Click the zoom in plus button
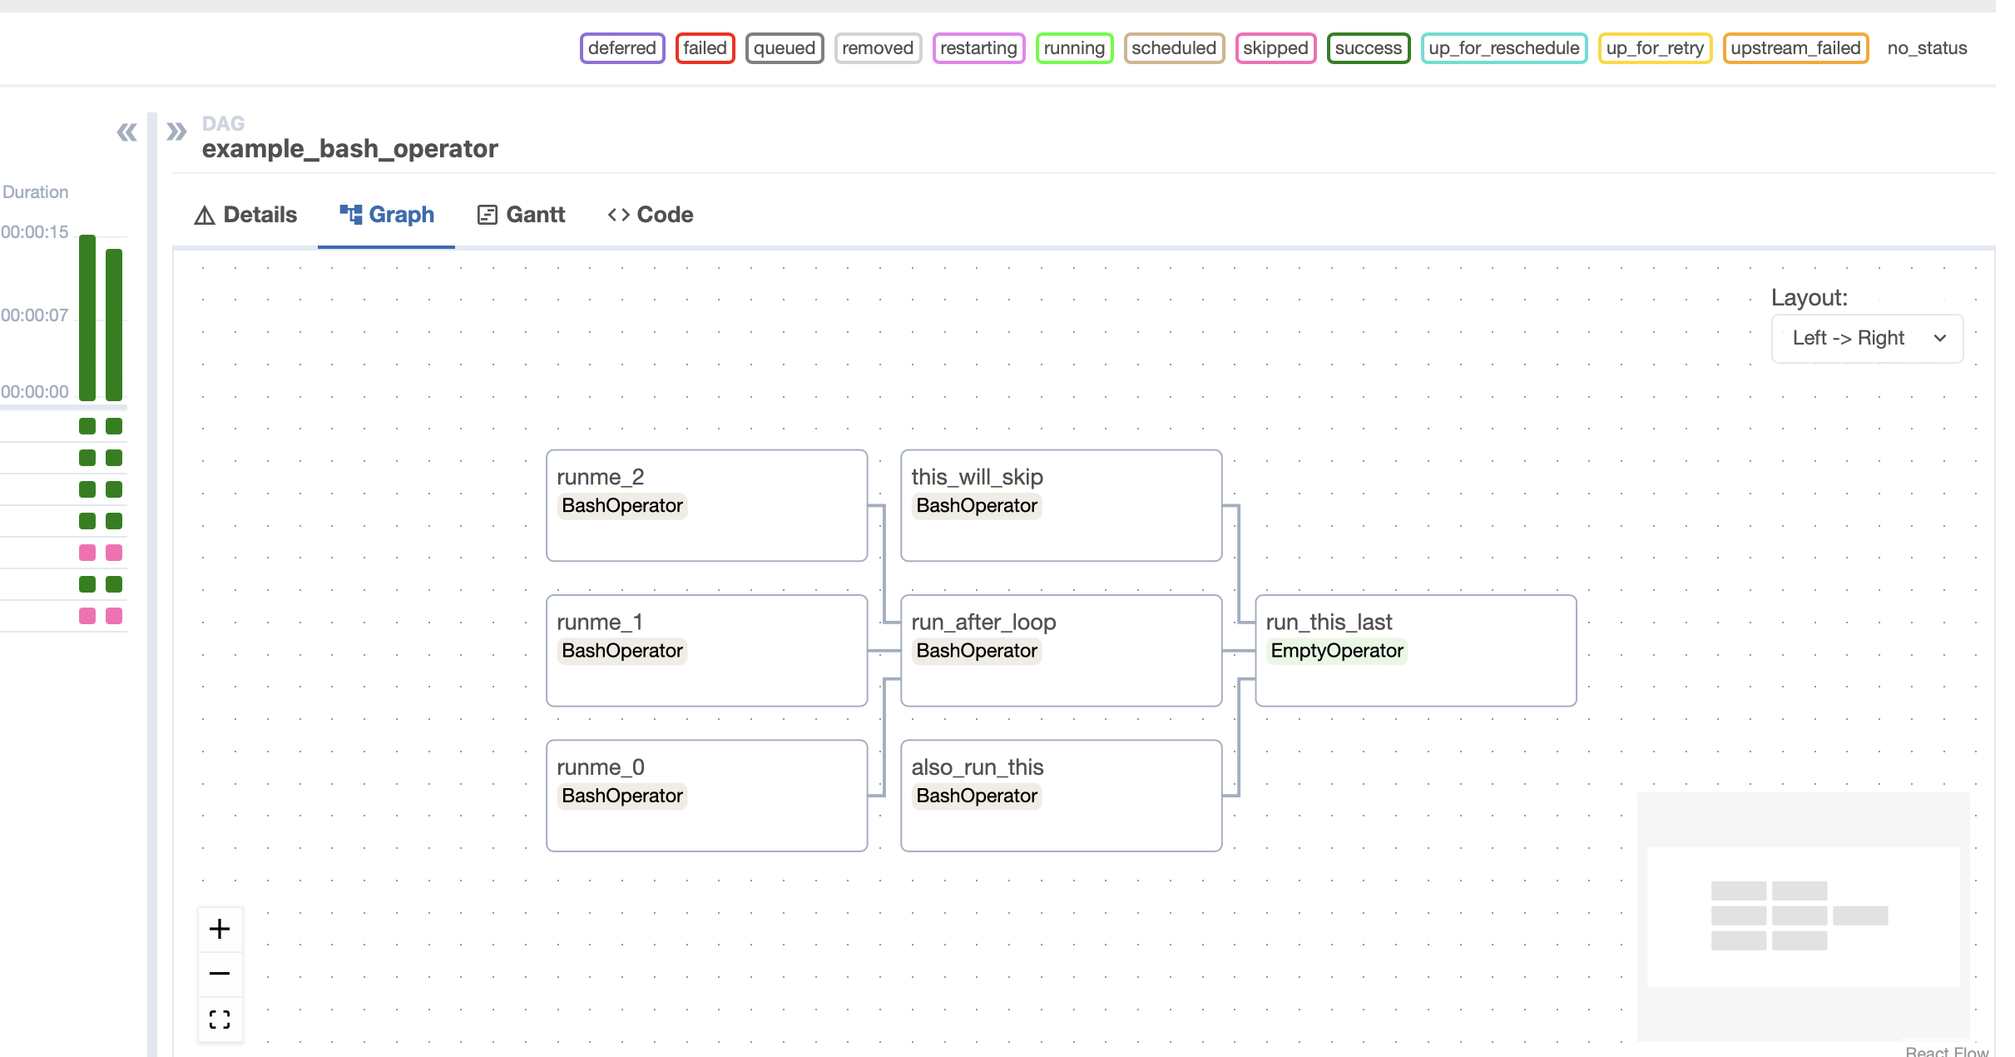This screenshot has width=2015, height=1057. coord(220,929)
